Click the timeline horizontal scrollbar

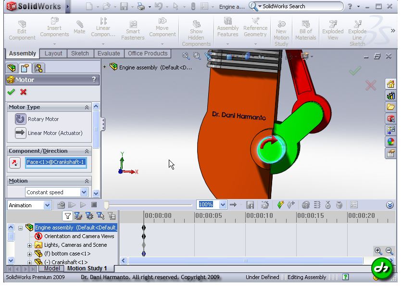tap(246, 261)
